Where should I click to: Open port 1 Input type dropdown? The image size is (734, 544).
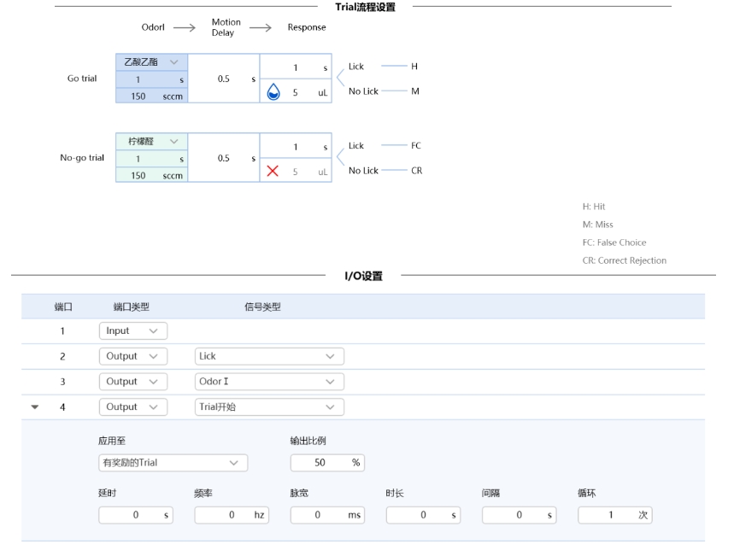(132, 330)
